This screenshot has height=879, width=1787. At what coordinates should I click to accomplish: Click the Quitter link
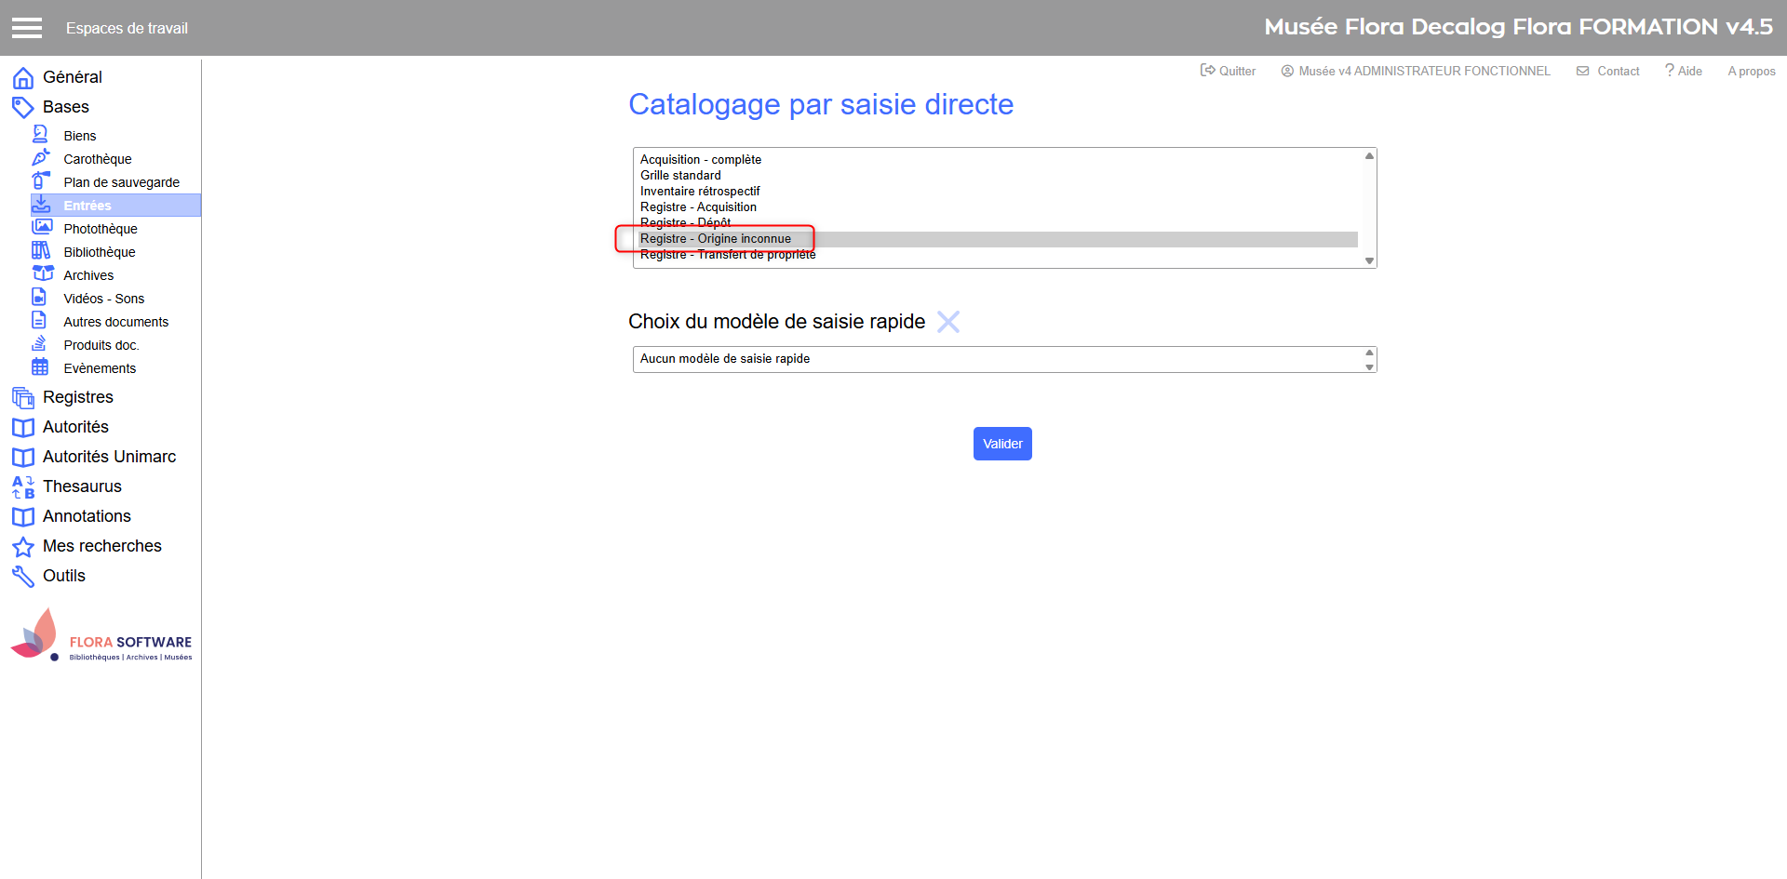pyautogui.click(x=1228, y=71)
